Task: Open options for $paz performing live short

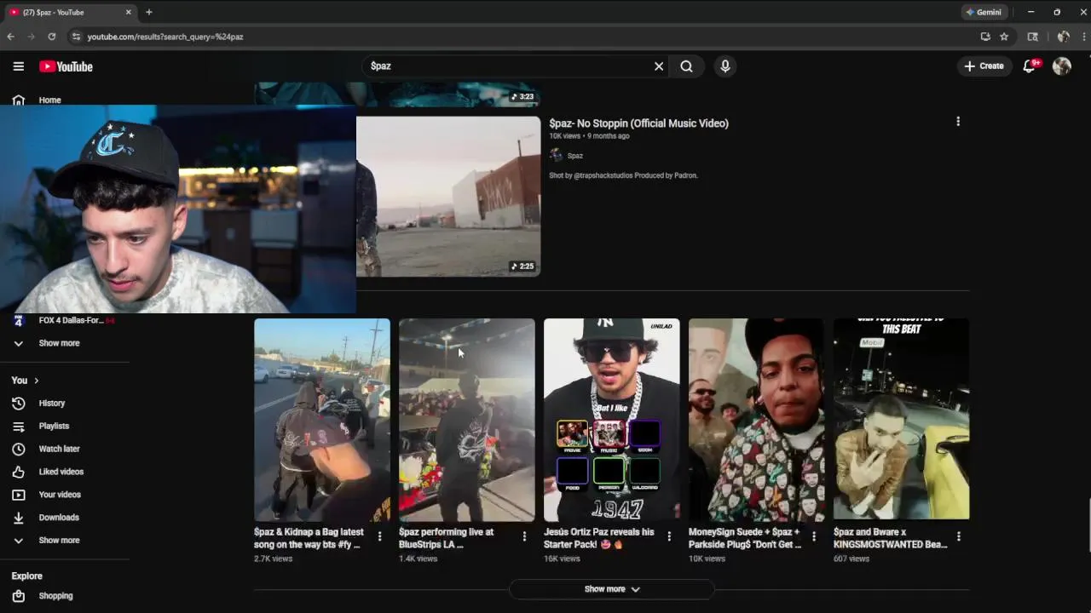Action: click(x=524, y=536)
